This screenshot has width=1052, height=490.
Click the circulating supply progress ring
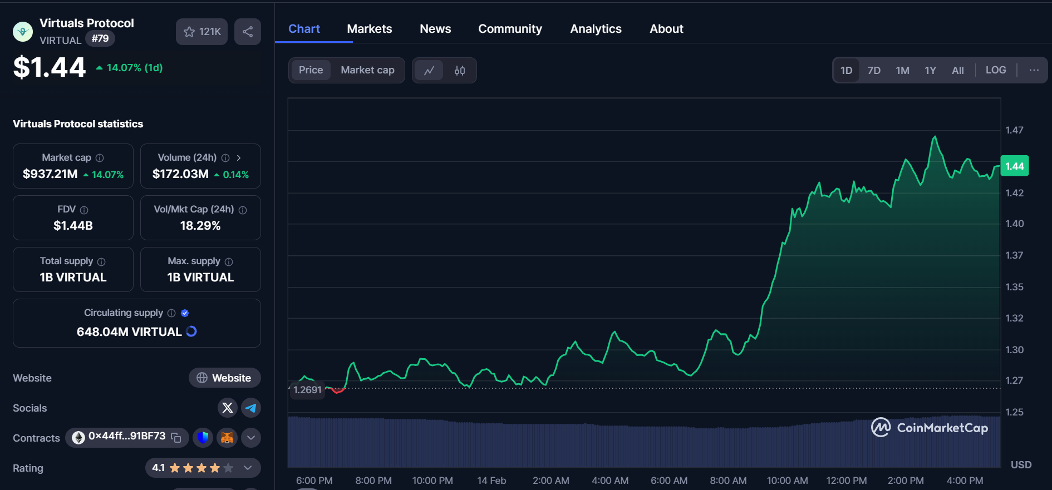(191, 331)
